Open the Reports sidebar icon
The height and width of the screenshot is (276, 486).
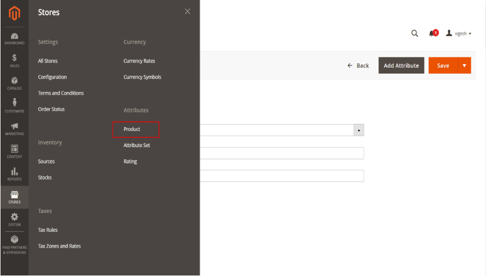click(14, 173)
